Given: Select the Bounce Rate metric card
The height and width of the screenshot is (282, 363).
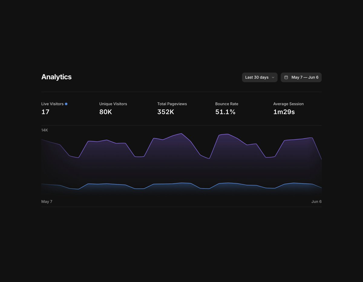Looking at the screenshot, I should pyautogui.click(x=227, y=108).
